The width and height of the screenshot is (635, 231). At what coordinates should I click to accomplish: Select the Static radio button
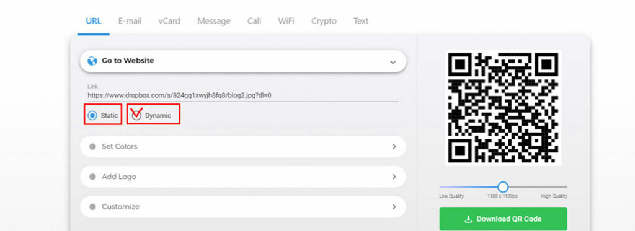click(92, 116)
